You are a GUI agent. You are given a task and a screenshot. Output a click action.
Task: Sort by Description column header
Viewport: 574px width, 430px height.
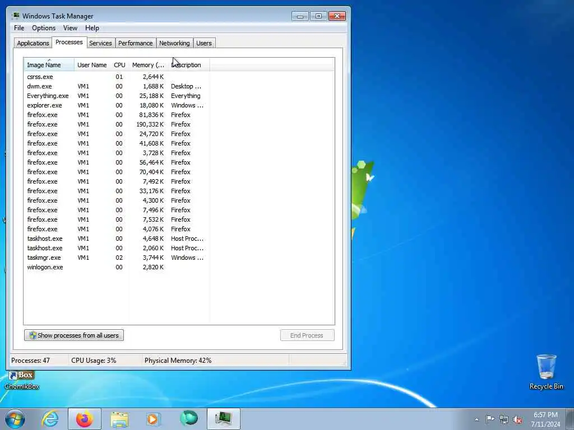188,65
